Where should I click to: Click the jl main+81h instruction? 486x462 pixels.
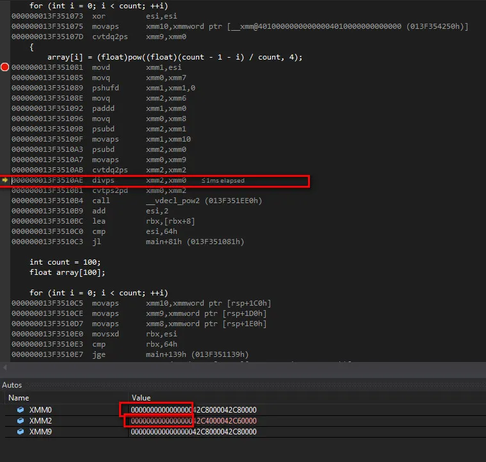[x=127, y=242]
